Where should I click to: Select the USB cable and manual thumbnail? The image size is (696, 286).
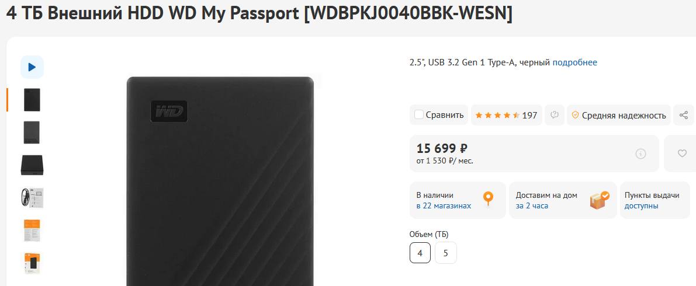pyautogui.click(x=32, y=198)
